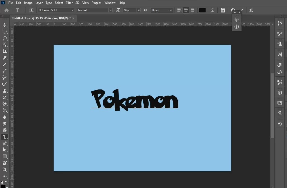
Task: Select the Eyedropper tool
Action: 4,58
